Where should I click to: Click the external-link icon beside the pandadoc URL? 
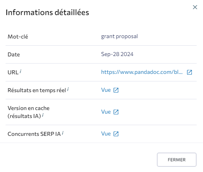pyautogui.click(x=189, y=72)
